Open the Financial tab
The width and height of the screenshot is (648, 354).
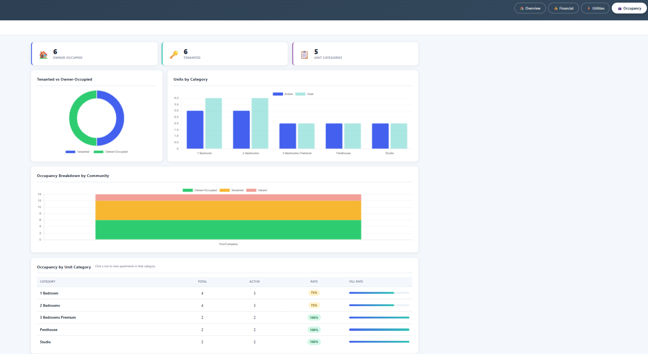(x=563, y=8)
